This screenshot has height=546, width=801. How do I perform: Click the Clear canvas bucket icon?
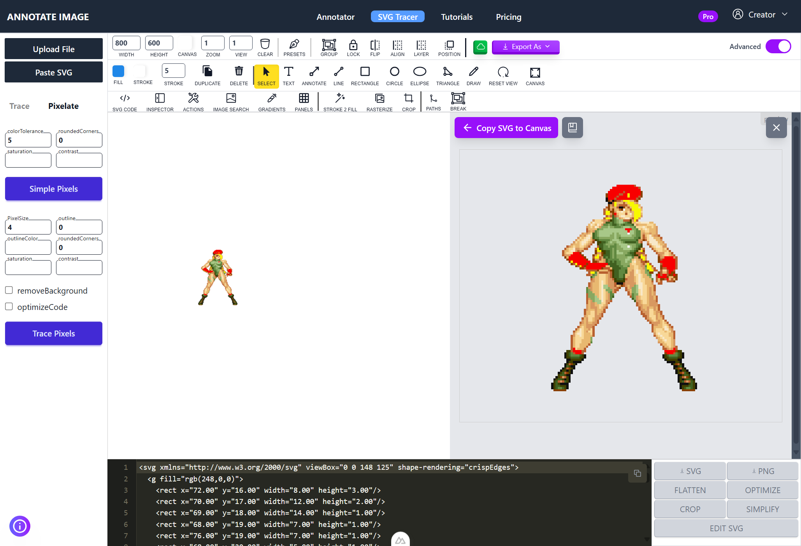pyautogui.click(x=265, y=44)
